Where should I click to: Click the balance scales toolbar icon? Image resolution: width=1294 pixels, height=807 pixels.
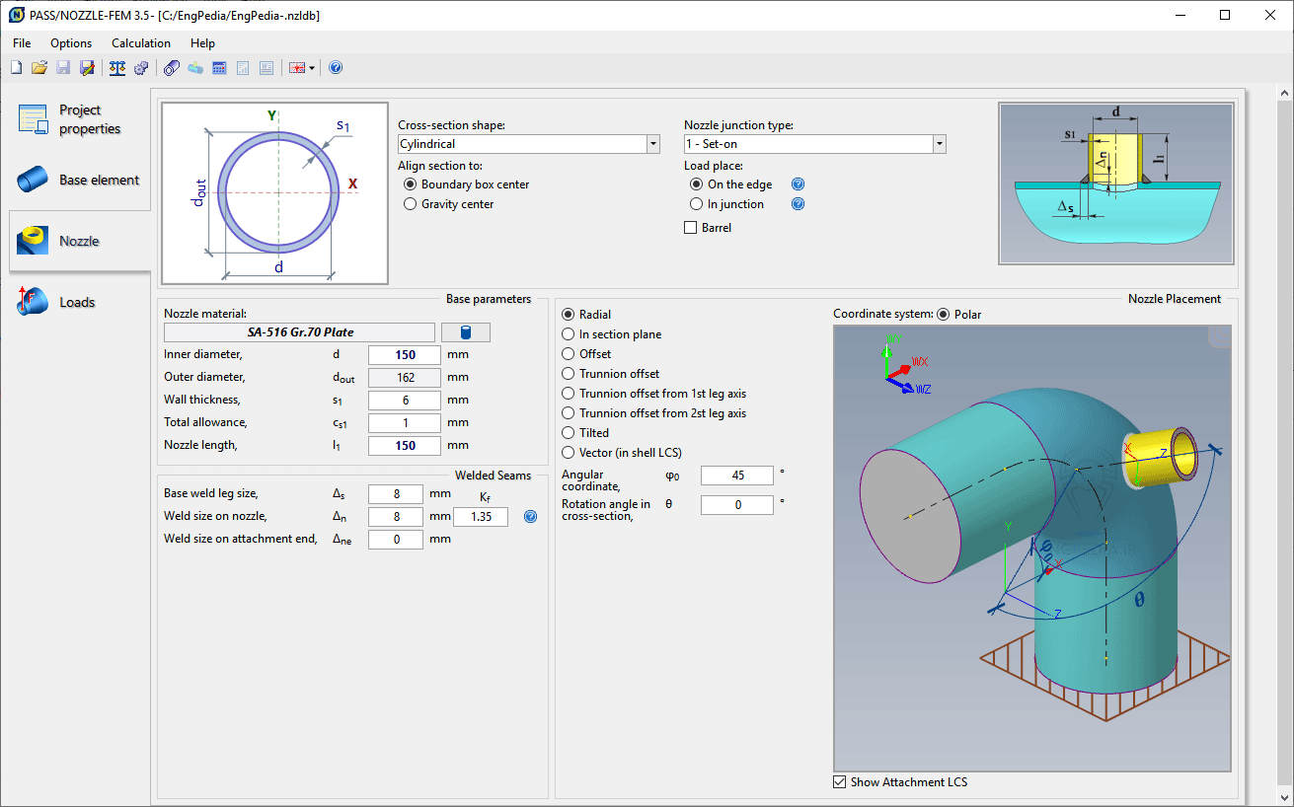(117, 68)
